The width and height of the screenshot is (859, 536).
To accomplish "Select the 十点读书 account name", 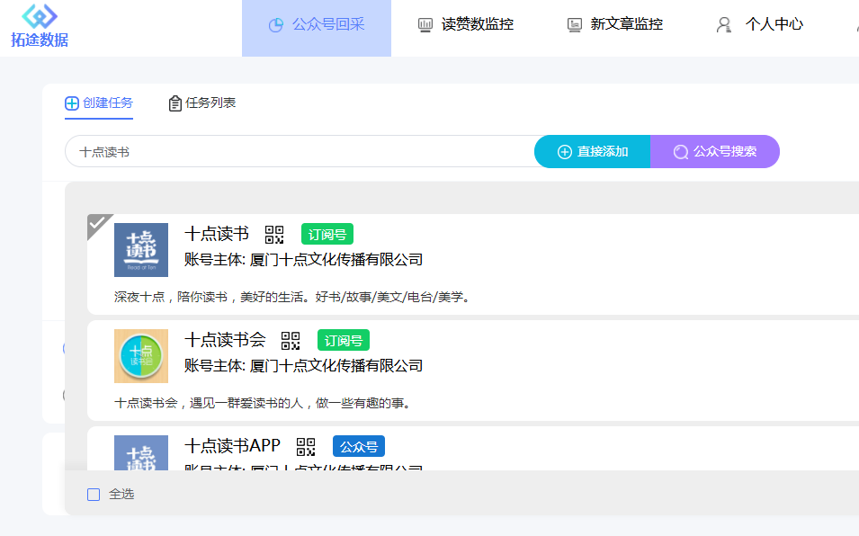I will 217,235.
